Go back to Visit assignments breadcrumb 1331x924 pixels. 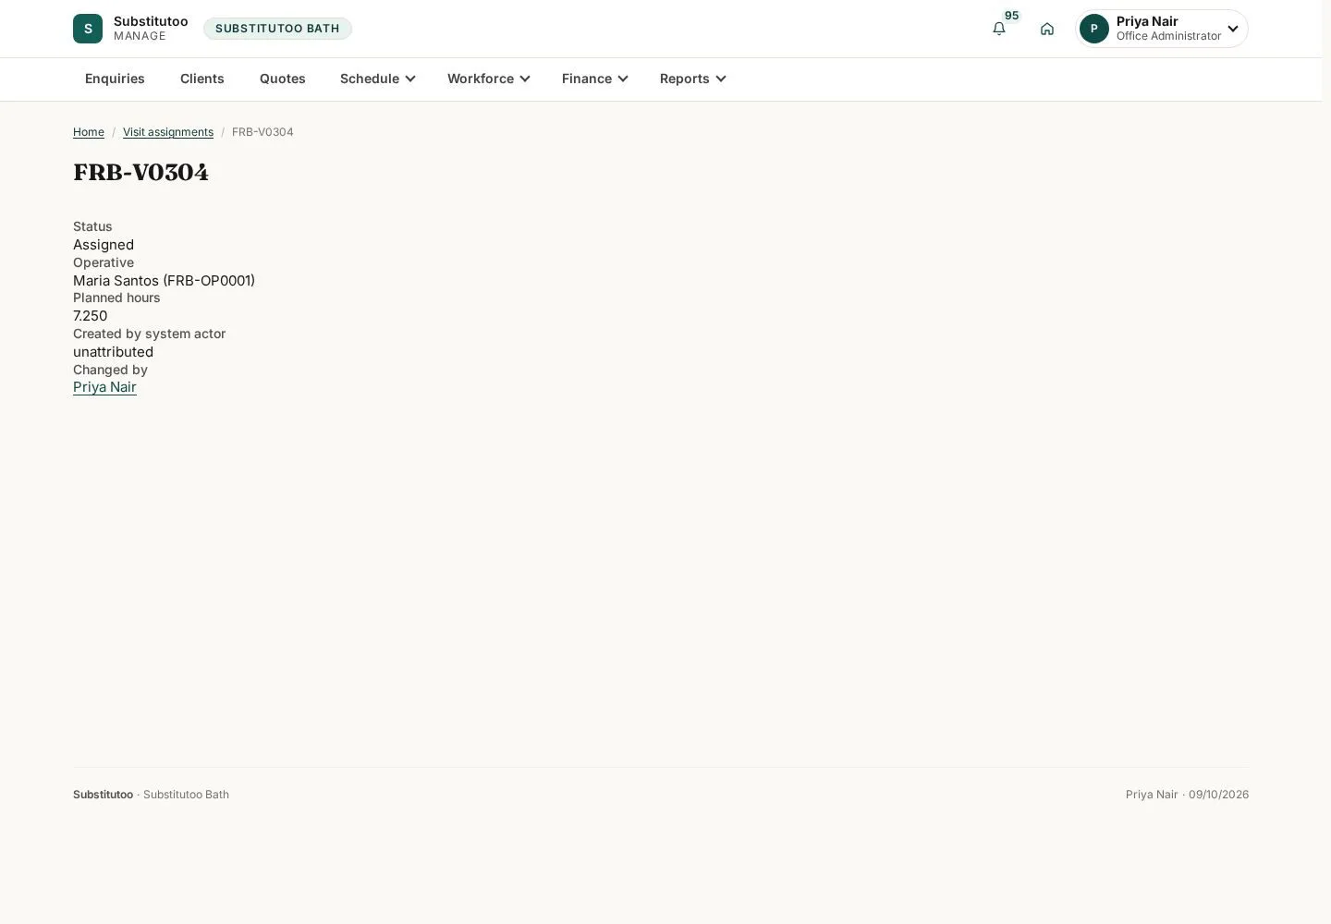pyautogui.click(x=168, y=132)
